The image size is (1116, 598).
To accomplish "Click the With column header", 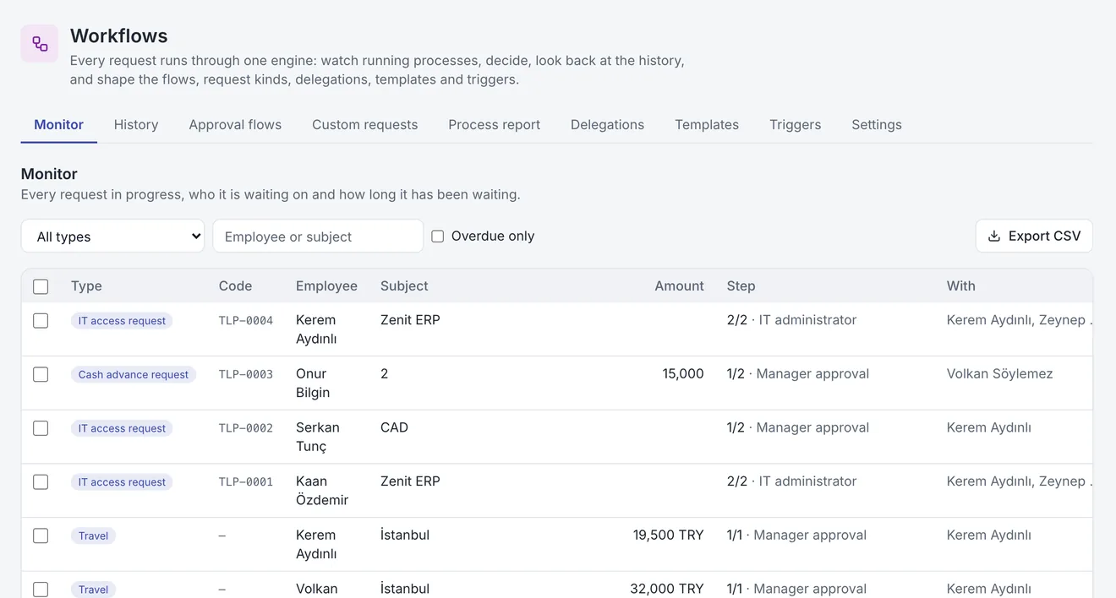I will click(x=960, y=286).
